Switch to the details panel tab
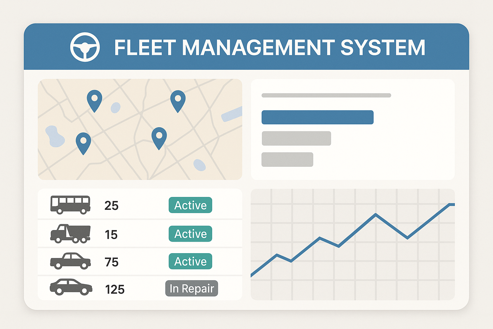This screenshot has height=329, width=493. click(352, 129)
